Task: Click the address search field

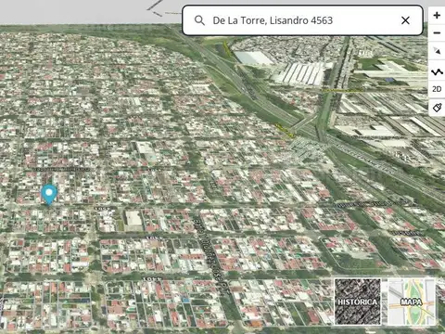Action: coord(302,20)
